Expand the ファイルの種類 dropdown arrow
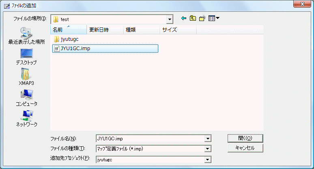Screen dimensions: 314x169 (x=208, y=149)
